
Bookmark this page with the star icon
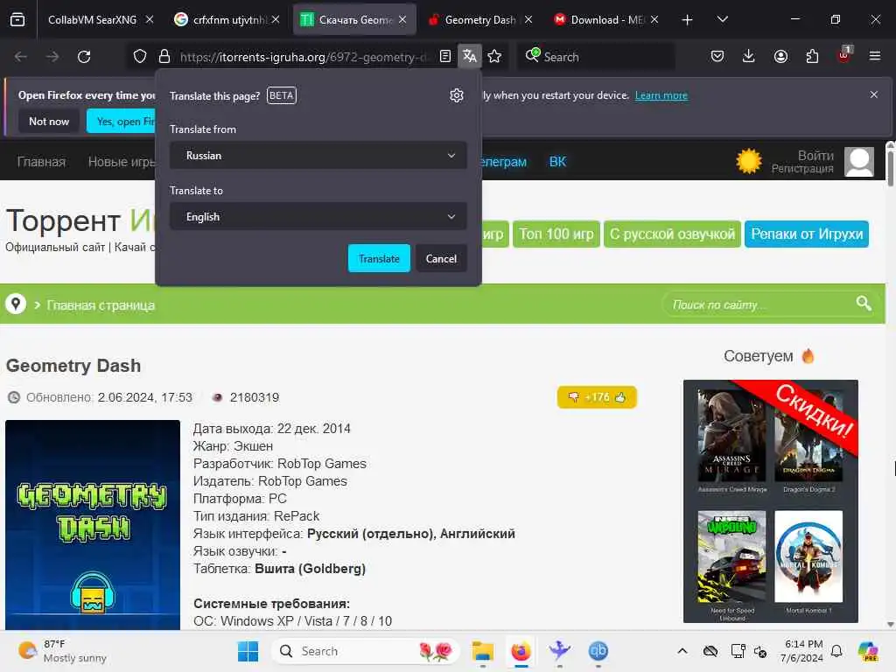click(495, 57)
